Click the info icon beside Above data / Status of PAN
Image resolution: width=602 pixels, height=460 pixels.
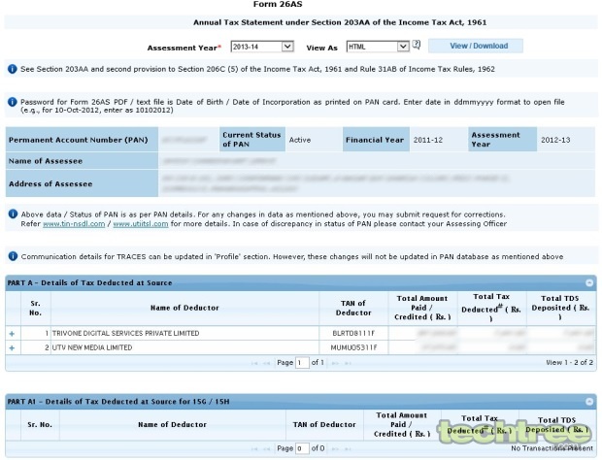pos(13,214)
